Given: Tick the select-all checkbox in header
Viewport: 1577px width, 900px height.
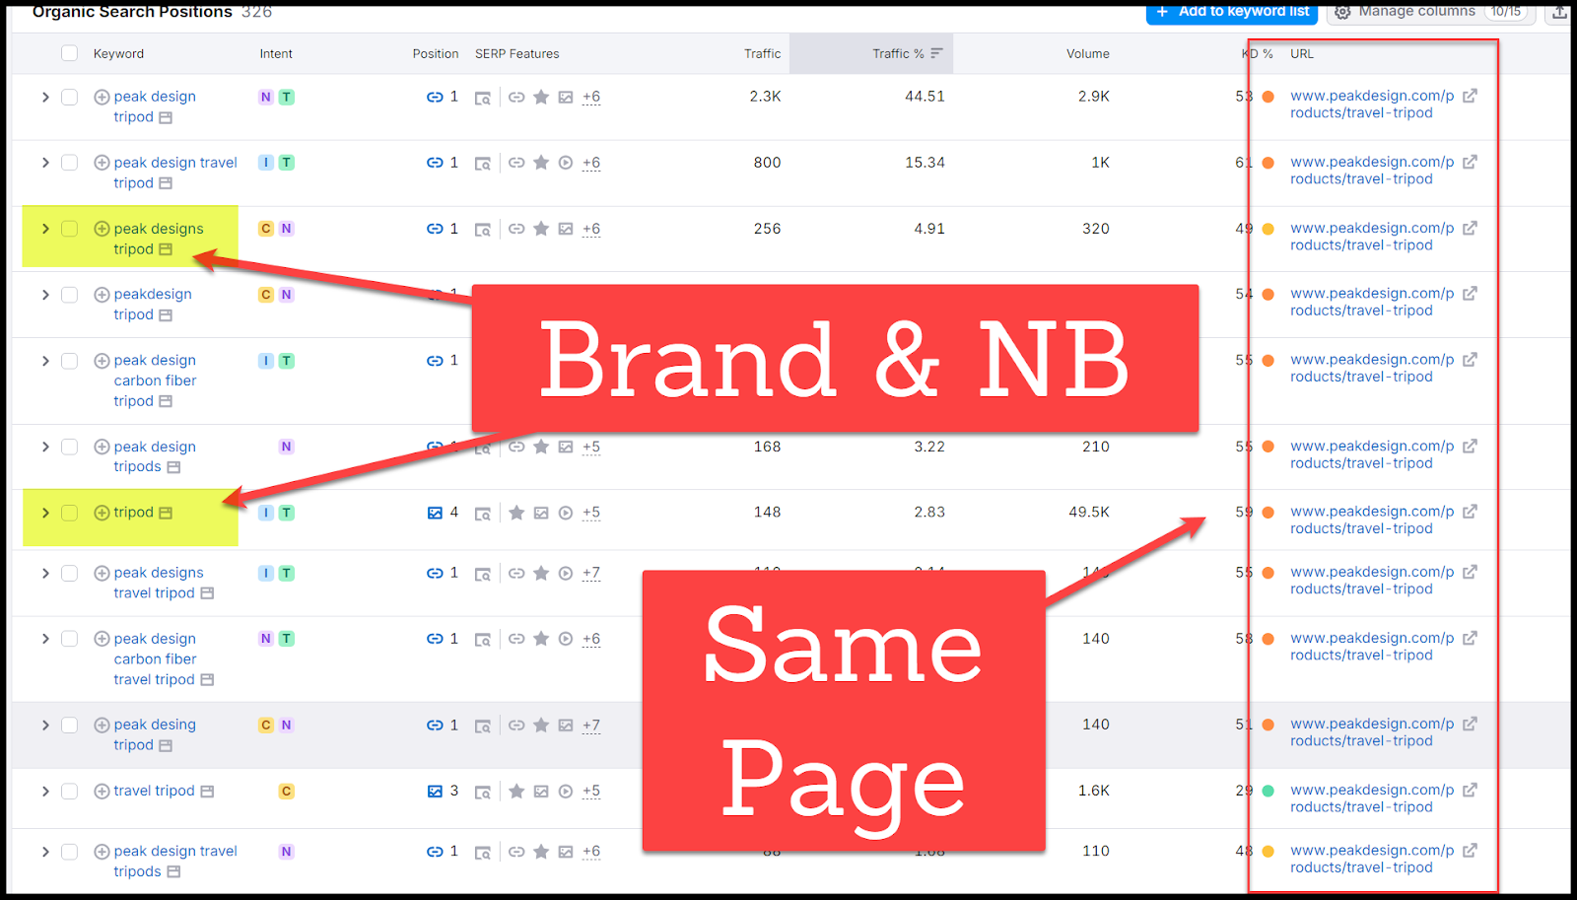Looking at the screenshot, I should click(x=69, y=53).
